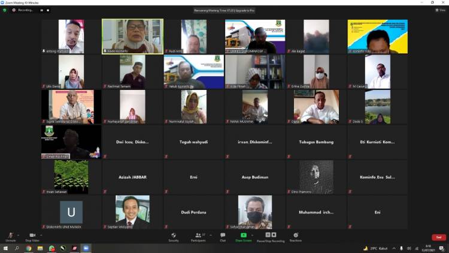Expand sharing options arrow beside Share Screen
The image size is (449, 253).
252,235
